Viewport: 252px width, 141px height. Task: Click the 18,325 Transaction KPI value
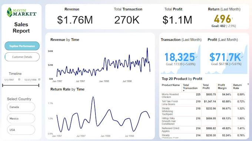(180, 57)
